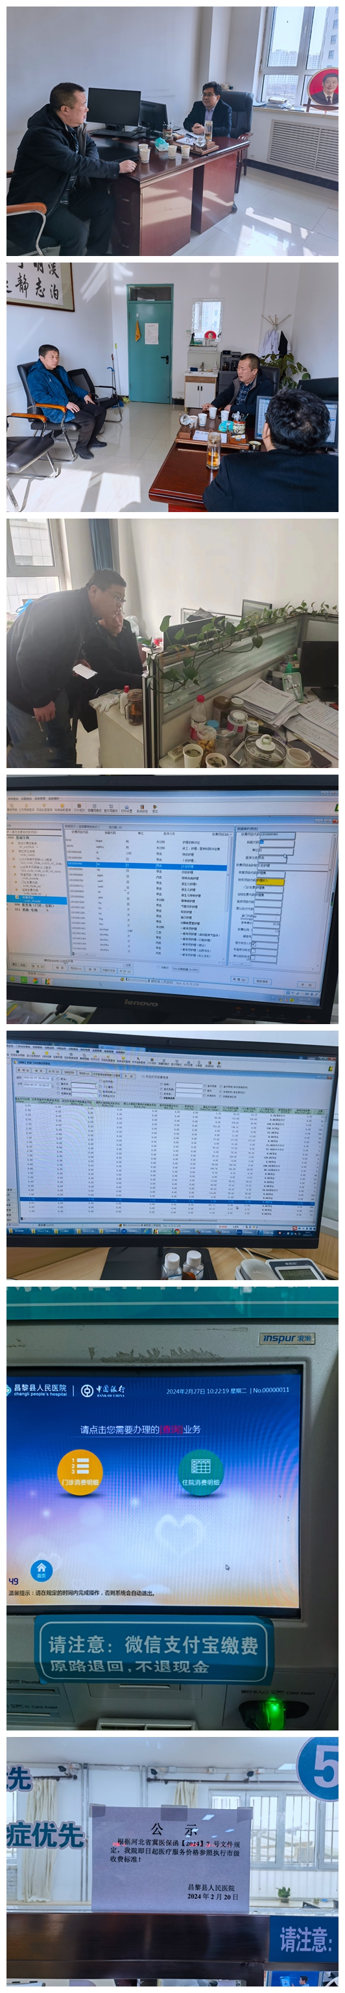This screenshot has height=1993, width=345.
Task: Click the Inspur 浪潮 brand badge
Action: pos(287,1339)
